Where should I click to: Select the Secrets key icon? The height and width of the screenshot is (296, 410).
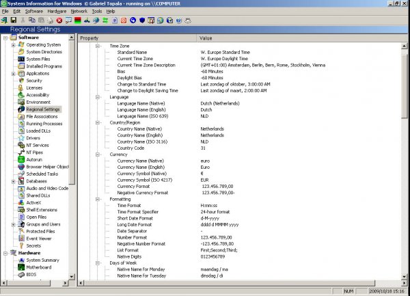[20, 245]
